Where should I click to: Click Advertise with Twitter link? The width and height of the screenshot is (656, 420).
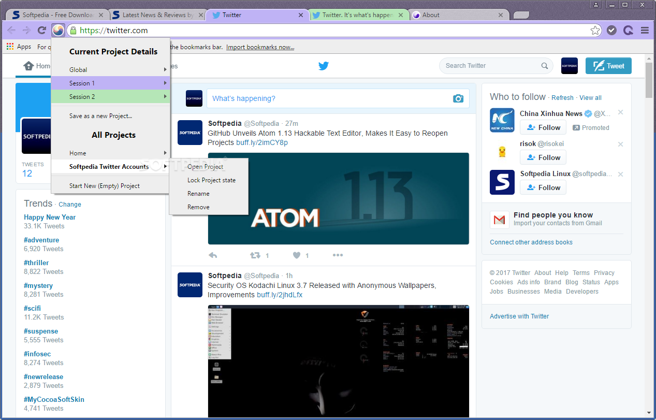(519, 316)
